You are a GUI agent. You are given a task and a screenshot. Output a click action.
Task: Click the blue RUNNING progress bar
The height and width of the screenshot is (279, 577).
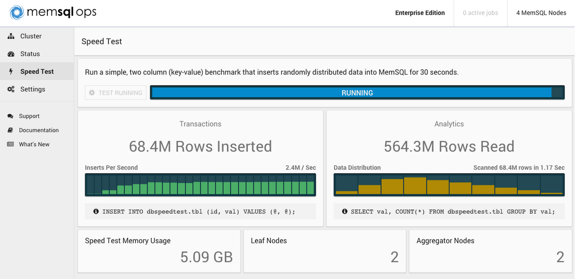tap(357, 93)
